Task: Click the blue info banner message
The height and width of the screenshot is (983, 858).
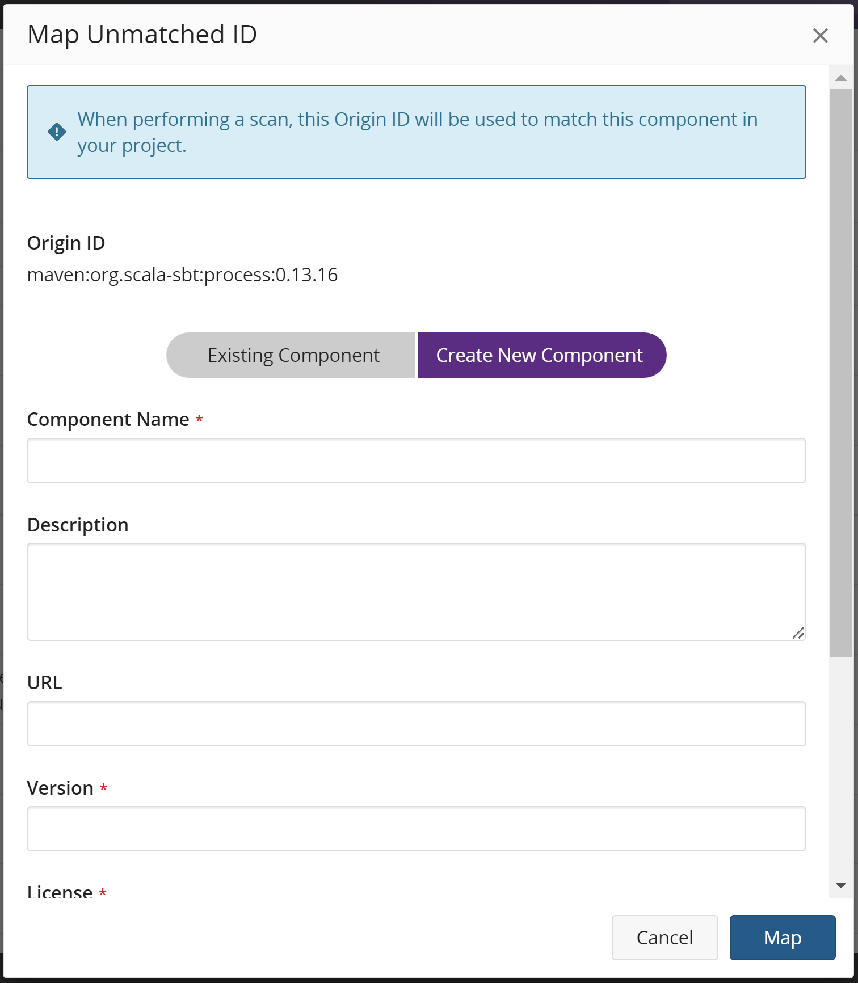Action: click(417, 132)
